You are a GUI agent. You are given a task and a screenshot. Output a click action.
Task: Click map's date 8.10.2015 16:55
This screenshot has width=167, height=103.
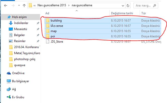click(121, 31)
